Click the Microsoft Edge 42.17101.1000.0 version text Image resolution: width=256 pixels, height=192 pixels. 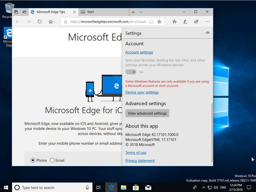[x=152, y=135]
